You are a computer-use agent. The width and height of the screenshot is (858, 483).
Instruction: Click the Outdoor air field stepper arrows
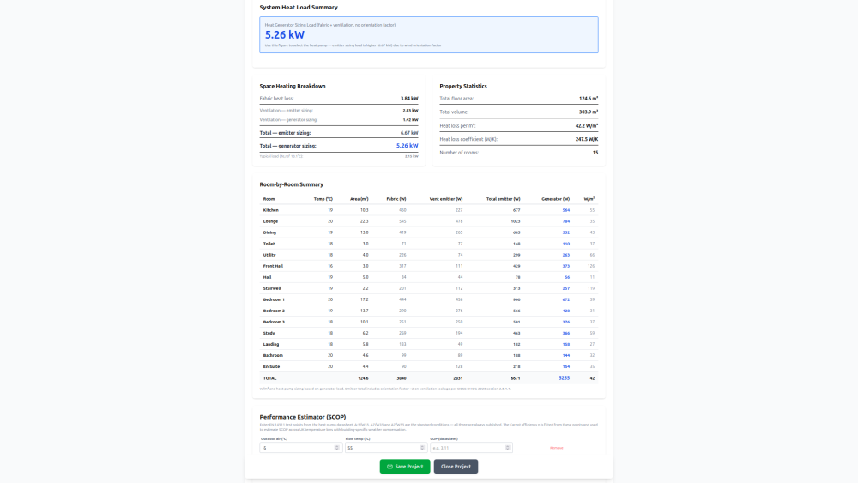(337, 448)
